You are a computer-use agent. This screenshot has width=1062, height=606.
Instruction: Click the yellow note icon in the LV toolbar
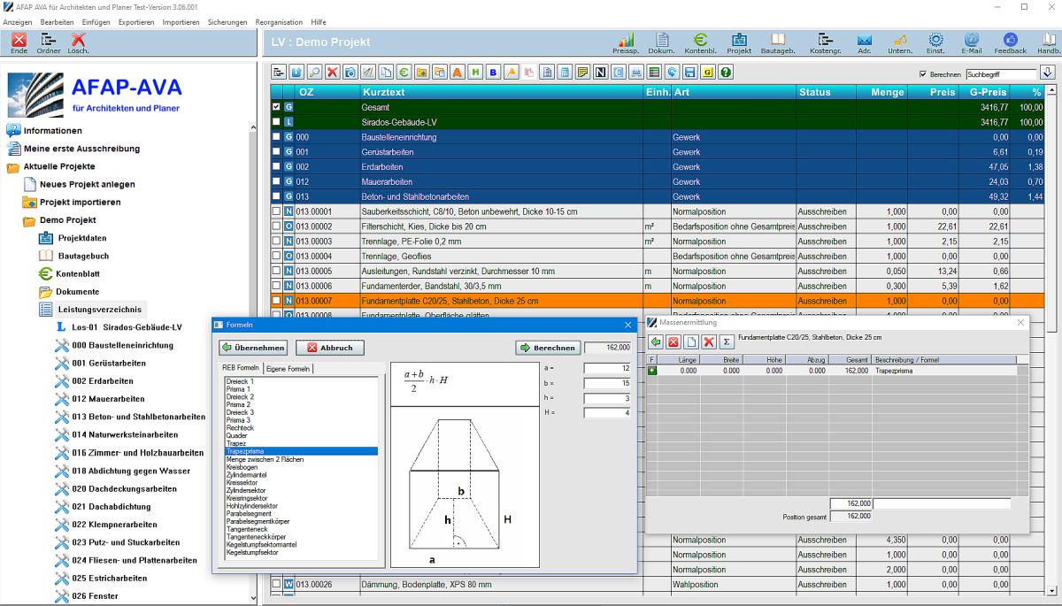(582, 73)
